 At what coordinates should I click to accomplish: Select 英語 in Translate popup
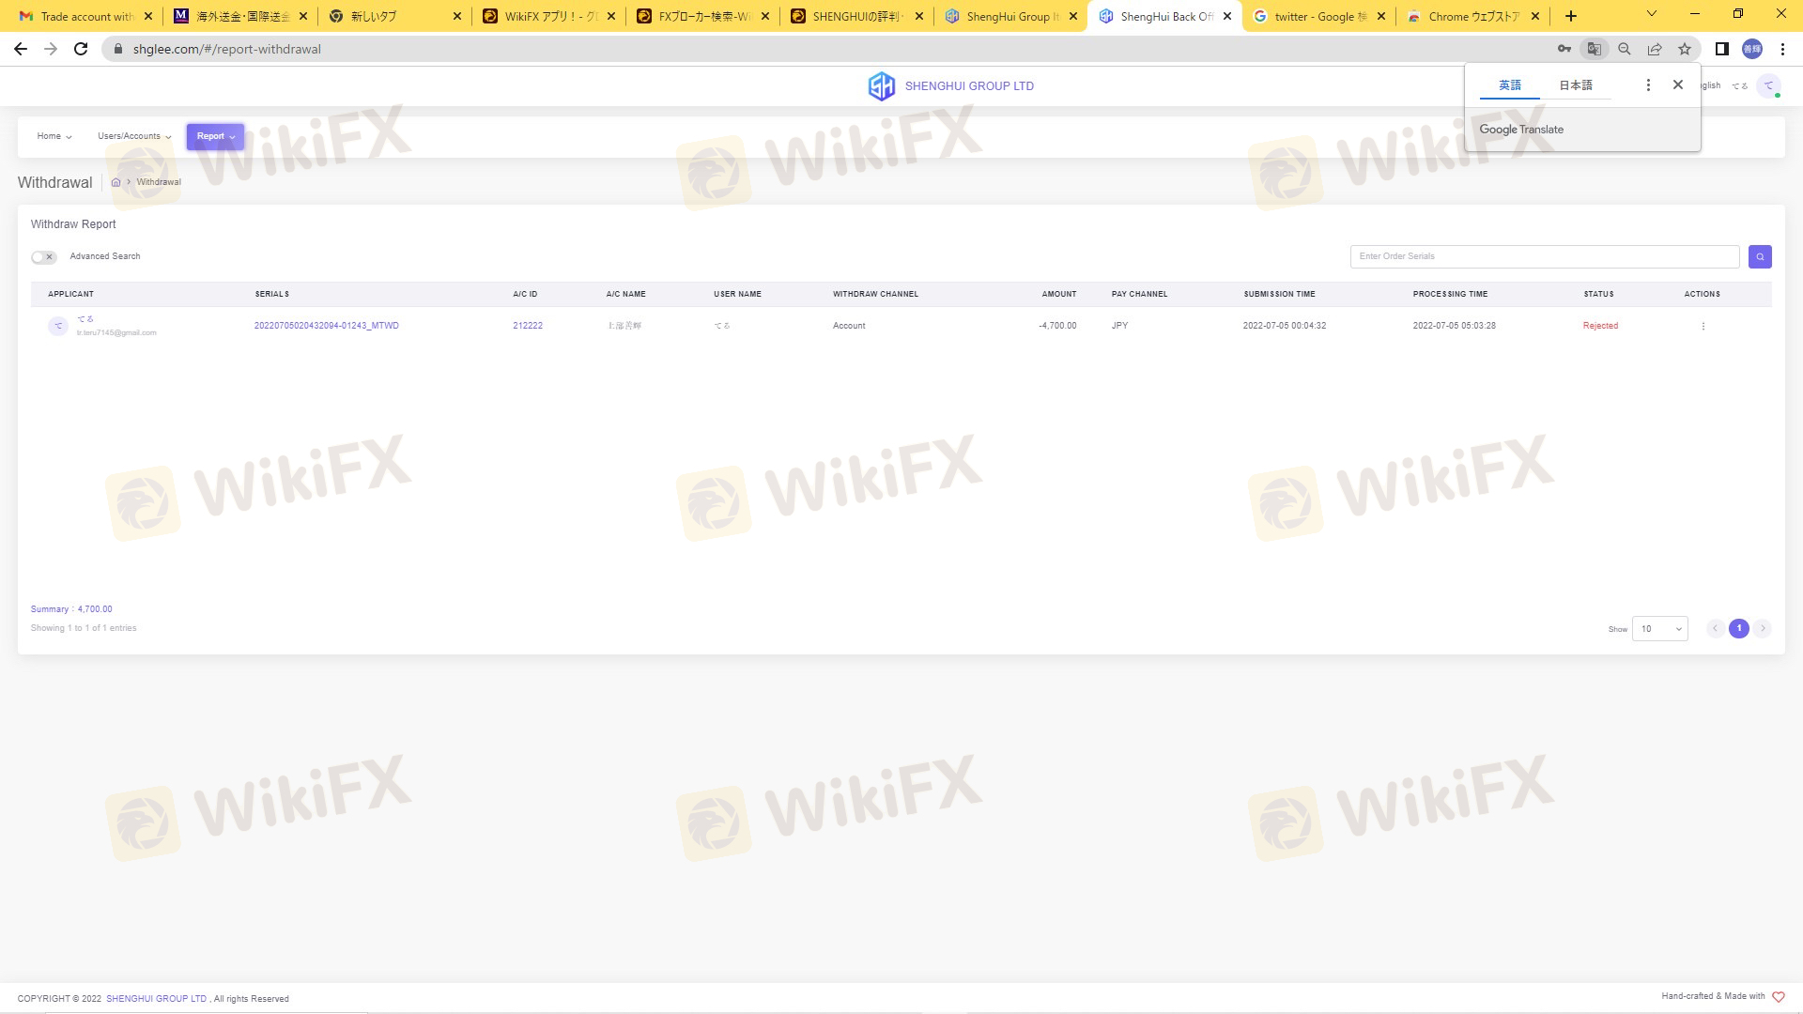point(1510,85)
